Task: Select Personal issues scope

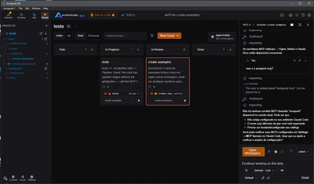Action: coord(93,36)
